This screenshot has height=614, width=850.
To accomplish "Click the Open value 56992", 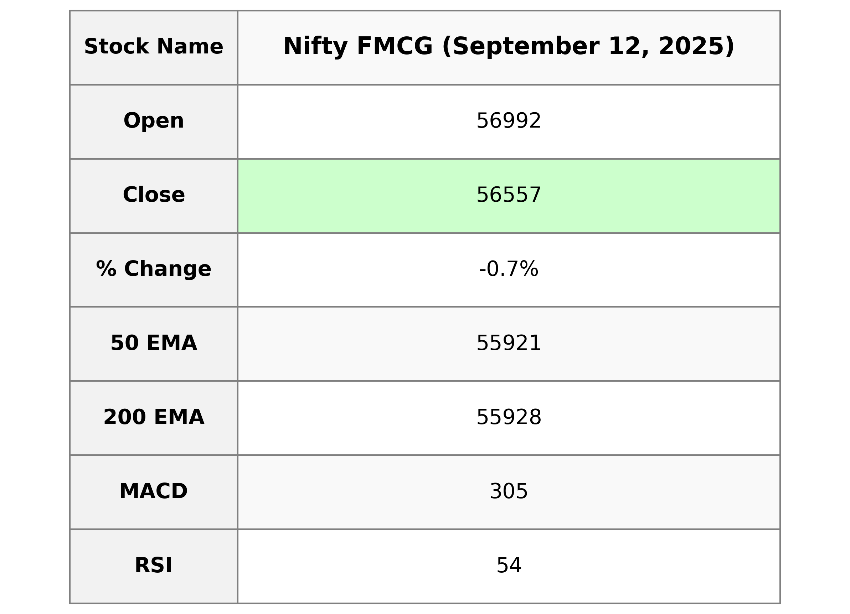I will [509, 122].
